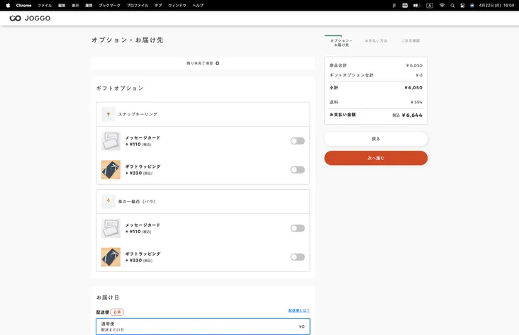This screenshot has height=335, width=519.
Task: Enable メッセージカード for スナップキーリング
Action: pos(297,141)
